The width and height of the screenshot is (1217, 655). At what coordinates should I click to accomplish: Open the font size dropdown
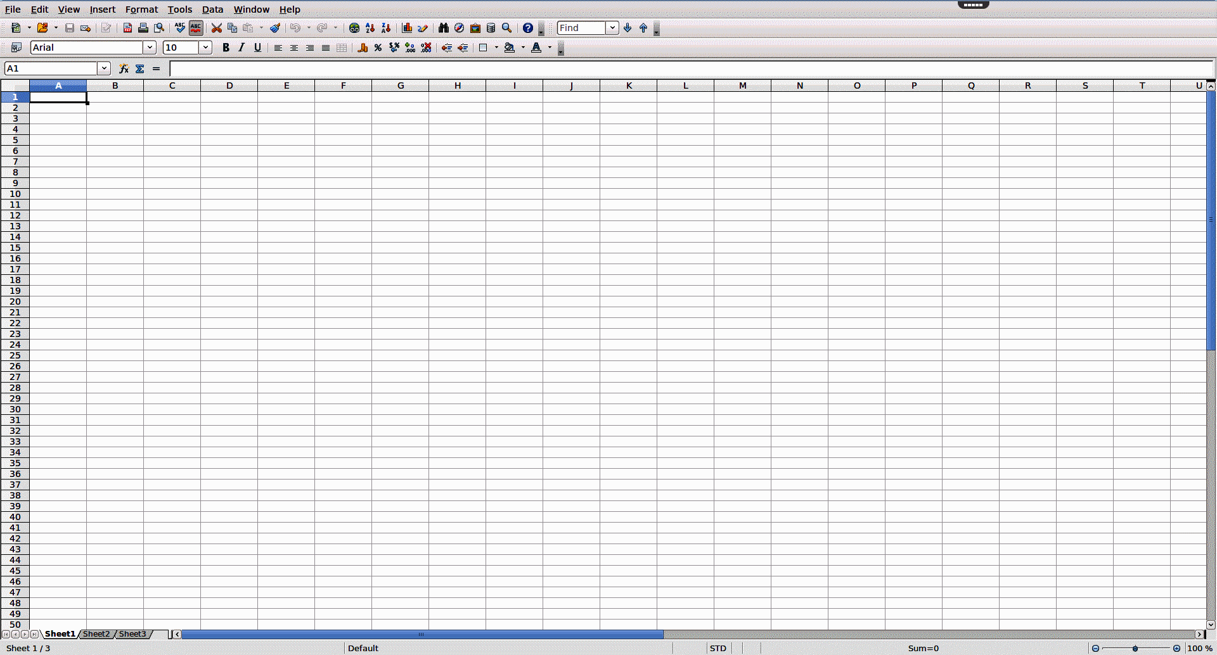205,48
